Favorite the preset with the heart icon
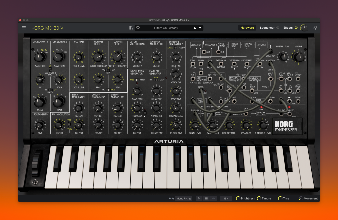The height and width of the screenshot is (220, 338). pos(138,28)
